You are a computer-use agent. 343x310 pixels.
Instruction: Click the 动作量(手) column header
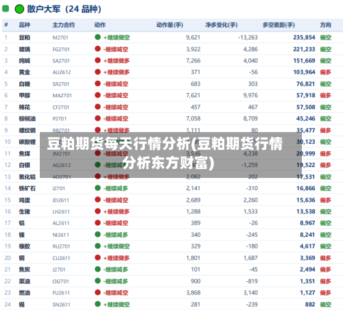pos(169,25)
